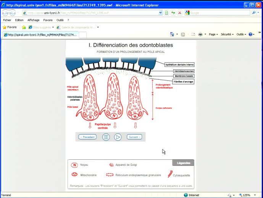Open the Affichage menu
Screen dimensions: 263x198
[x=33, y=20]
